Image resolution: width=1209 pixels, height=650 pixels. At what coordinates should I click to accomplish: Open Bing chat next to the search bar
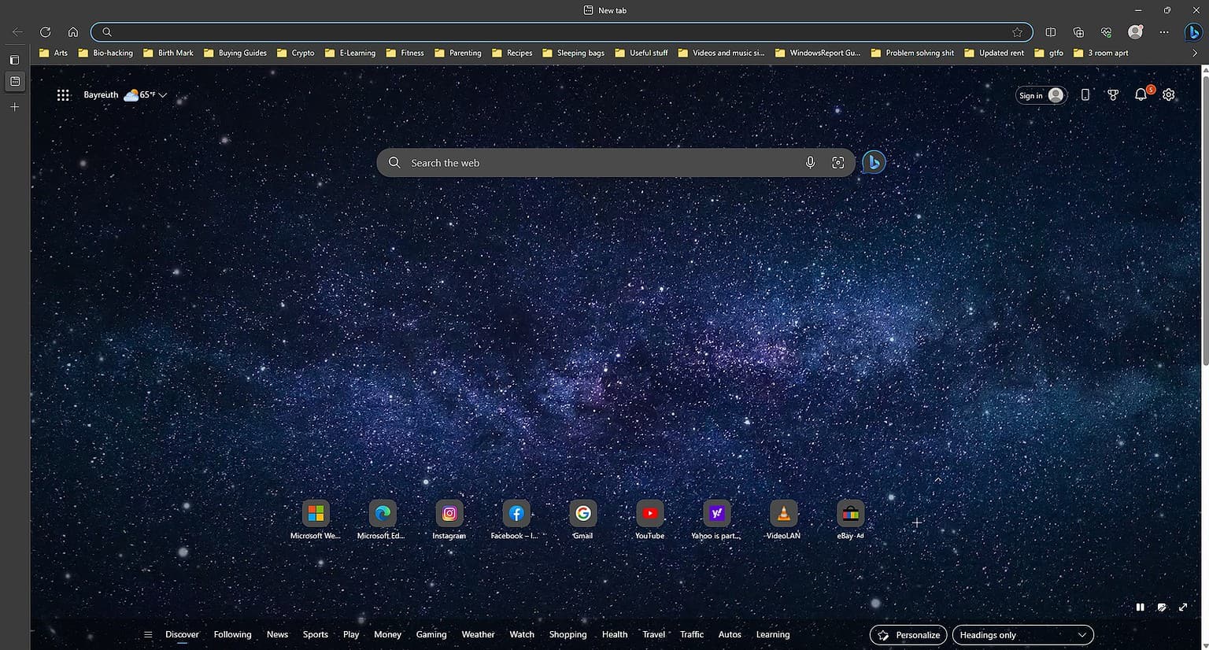(x=874, y=162)
